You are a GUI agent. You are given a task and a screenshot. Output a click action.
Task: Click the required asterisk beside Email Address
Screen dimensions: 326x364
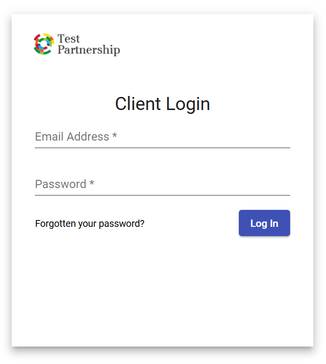[x=114, y=135]
